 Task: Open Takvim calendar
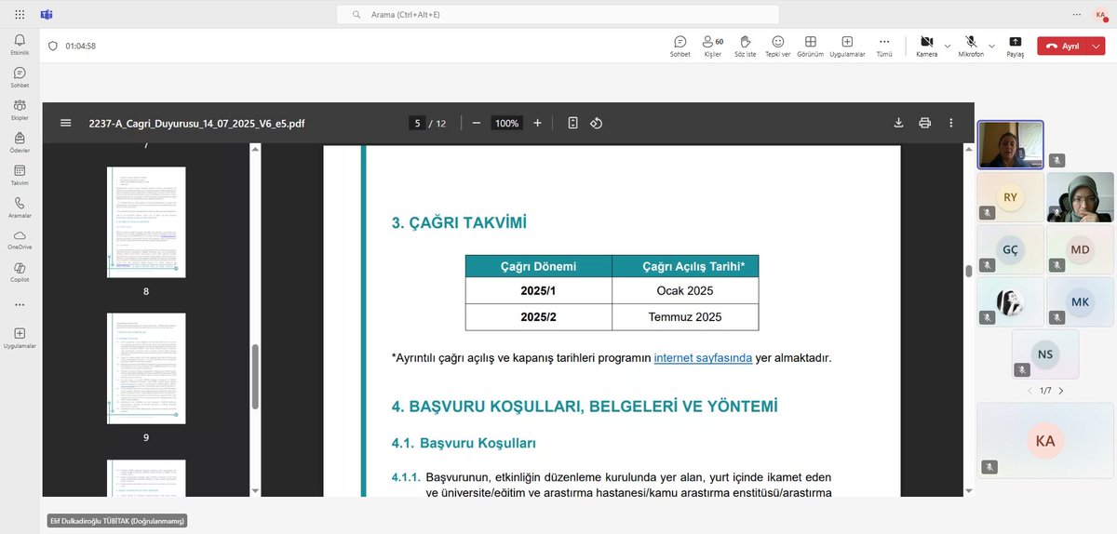[20, 175]
